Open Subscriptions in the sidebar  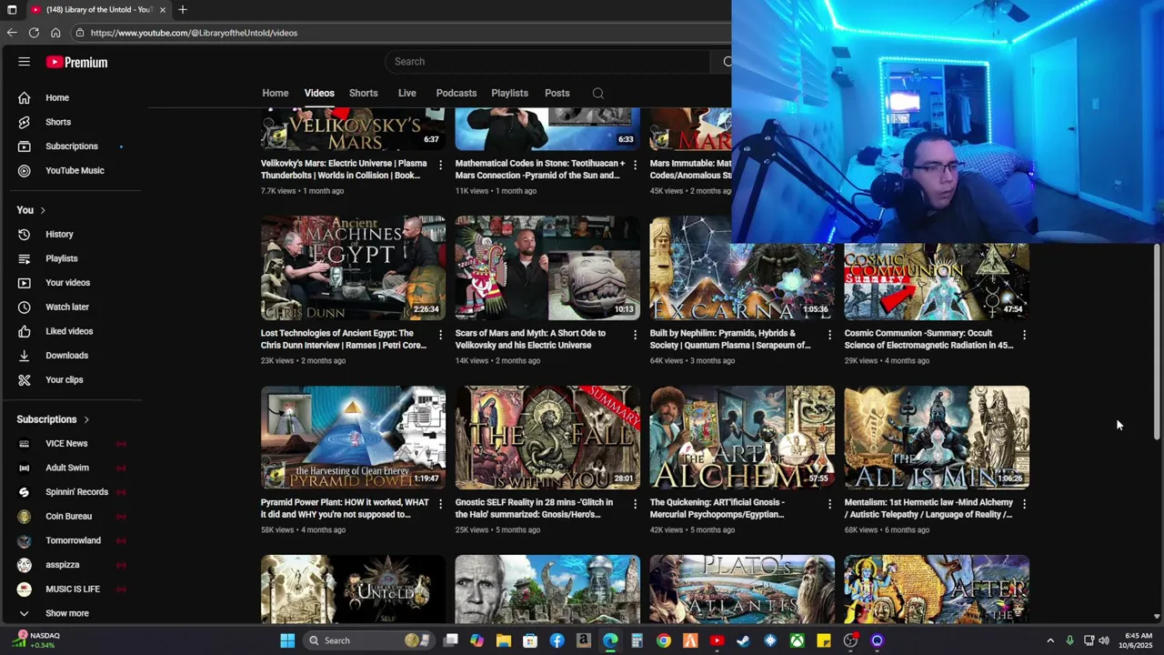point(73,146)
